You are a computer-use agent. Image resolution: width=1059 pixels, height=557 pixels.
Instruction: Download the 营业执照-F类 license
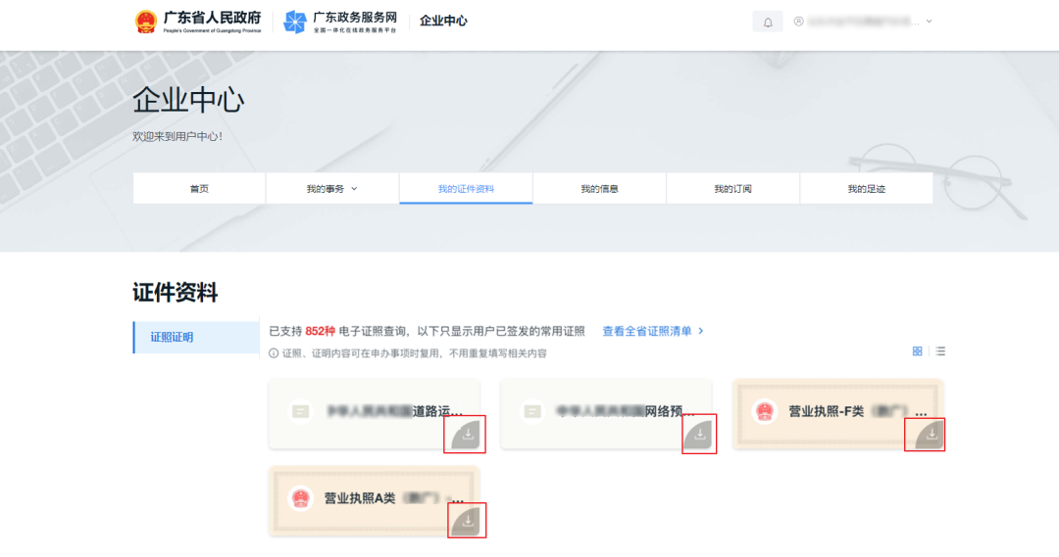(931, 433)
